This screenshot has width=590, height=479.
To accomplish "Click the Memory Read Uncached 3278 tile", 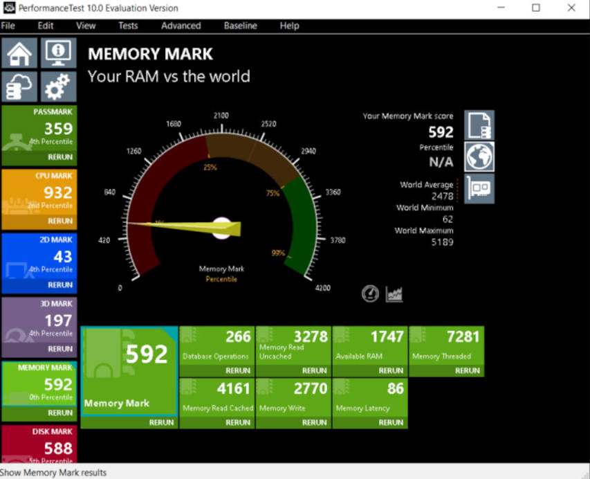I will point(293,345).
